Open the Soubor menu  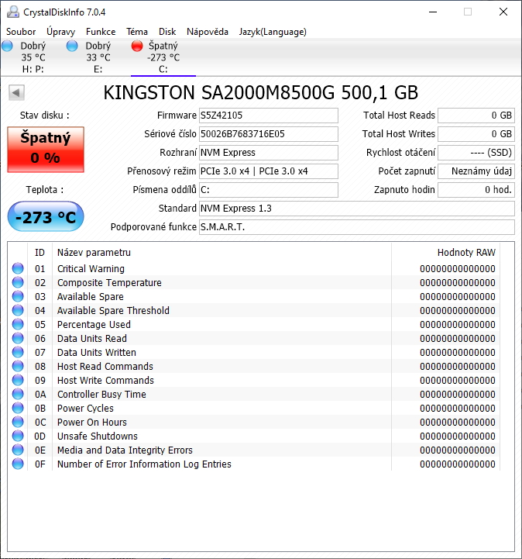[21, 32]
